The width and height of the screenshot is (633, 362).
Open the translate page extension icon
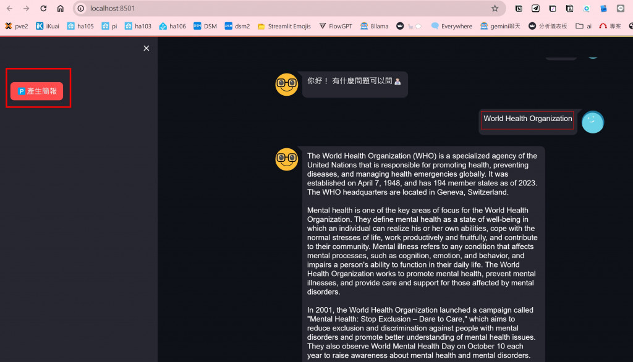click(x=569, y=8)
